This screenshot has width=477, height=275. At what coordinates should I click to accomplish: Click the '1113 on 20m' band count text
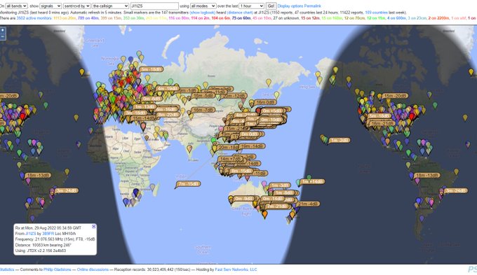65,18
